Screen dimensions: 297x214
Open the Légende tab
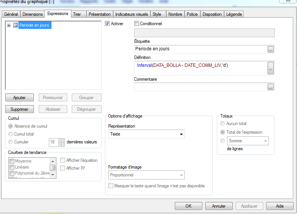pyautogui.click(x=234, y=14)
